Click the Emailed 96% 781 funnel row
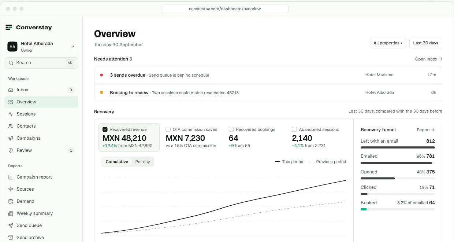The width and height of the screenshot is (454, 242). point(398,159)
